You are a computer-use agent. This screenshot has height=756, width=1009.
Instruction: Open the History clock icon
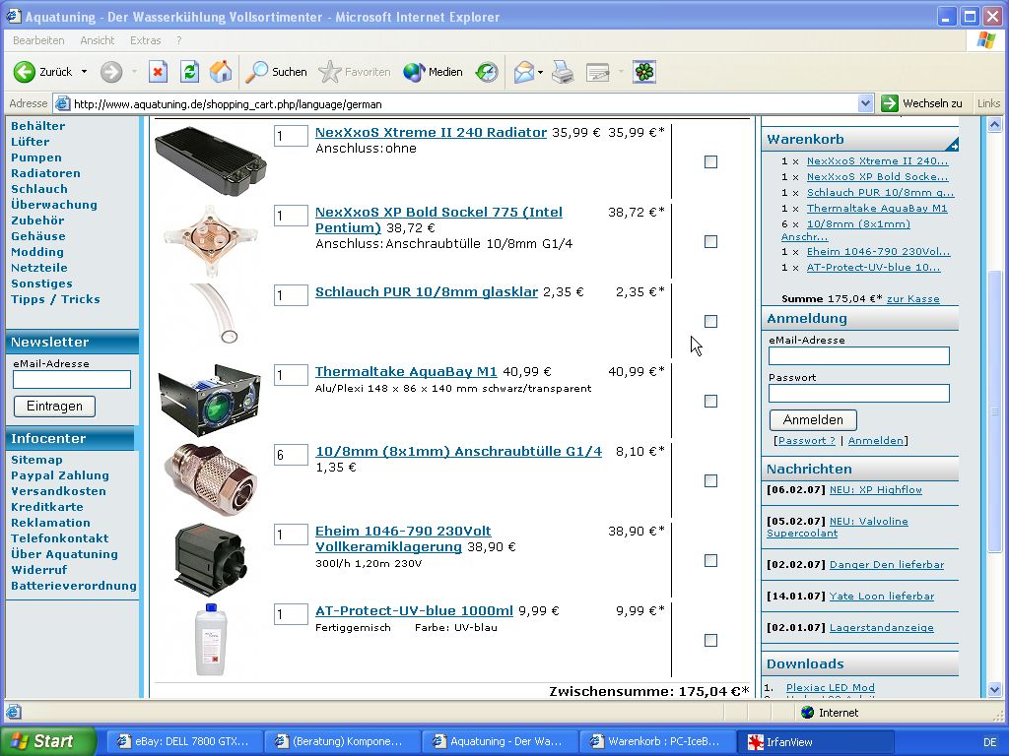[x=487, y=72]
